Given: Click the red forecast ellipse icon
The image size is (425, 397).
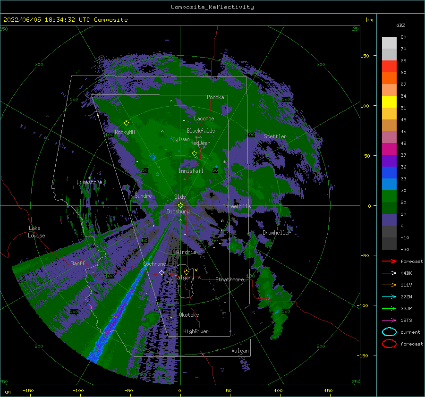Looking at the screenshot, I should 389,344.
